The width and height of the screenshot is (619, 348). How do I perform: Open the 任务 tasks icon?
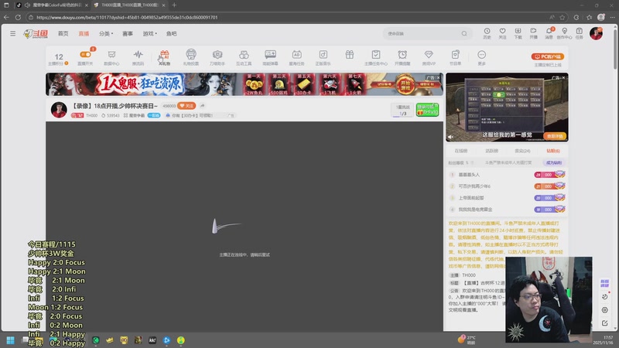click(x=579, y=33)
